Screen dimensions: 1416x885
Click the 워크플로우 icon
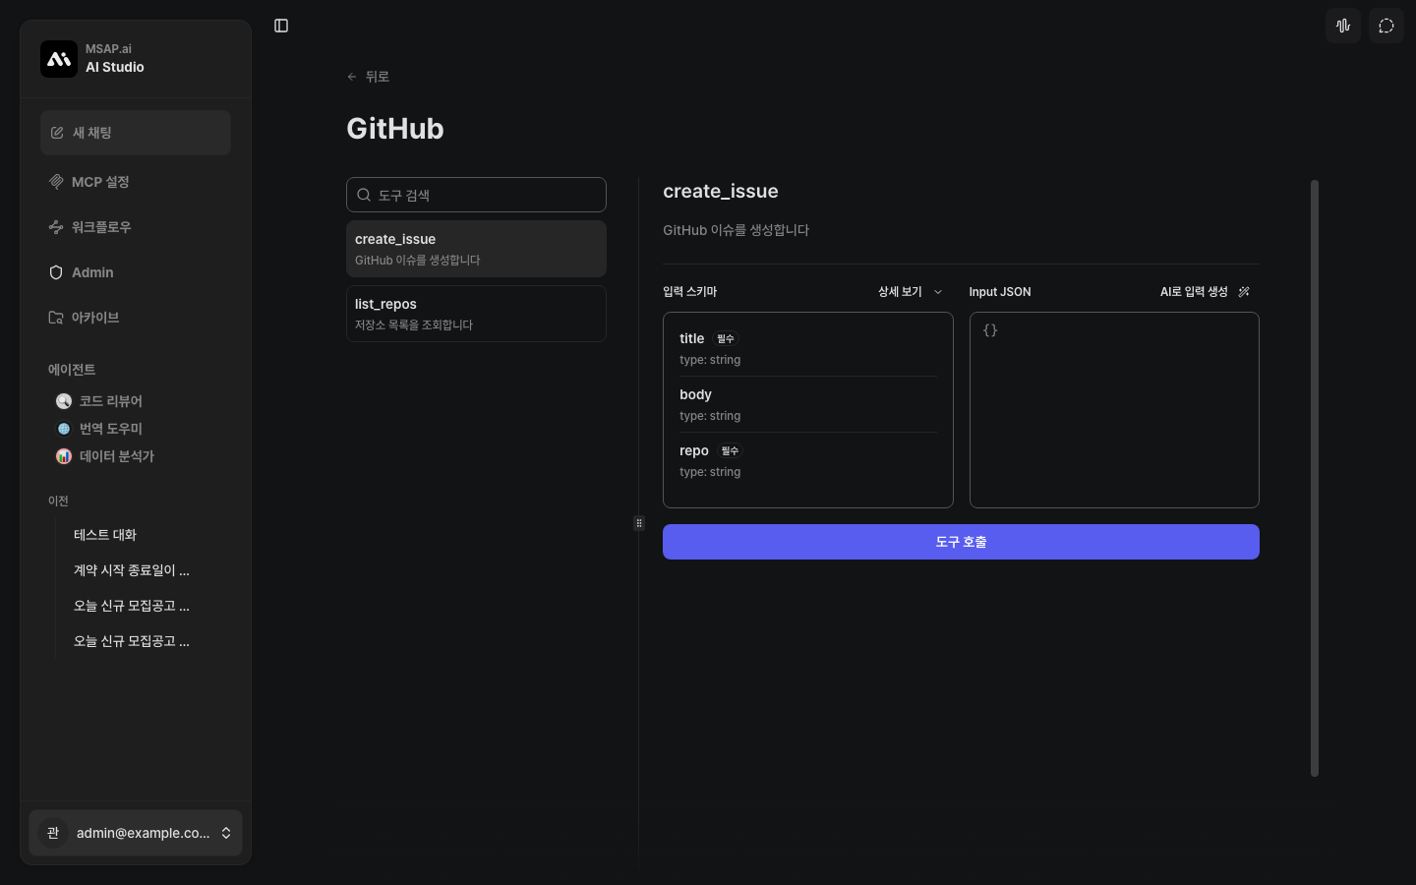tap(56, 227)
